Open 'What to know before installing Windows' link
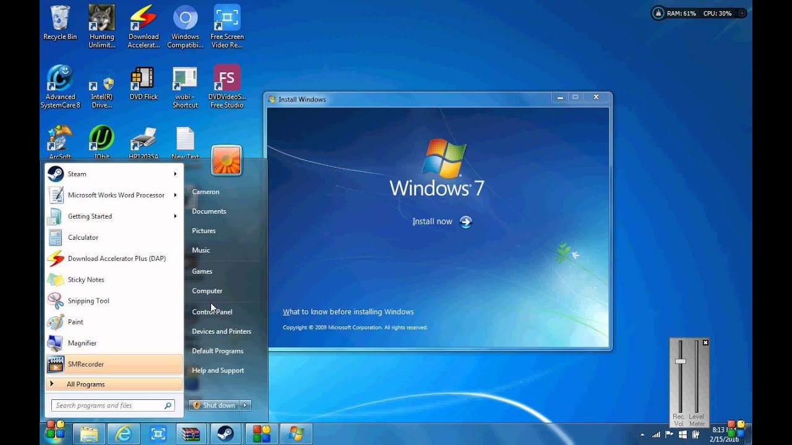This screenshot has width=792, height=445. coord(348,312)
